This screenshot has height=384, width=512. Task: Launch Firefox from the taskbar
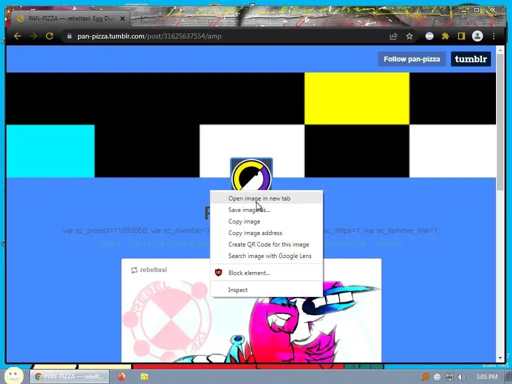pos(121,376)
